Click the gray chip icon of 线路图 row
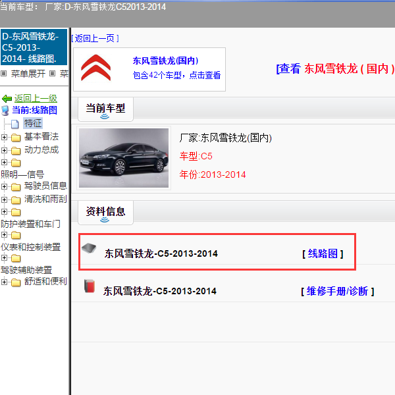 89,248
